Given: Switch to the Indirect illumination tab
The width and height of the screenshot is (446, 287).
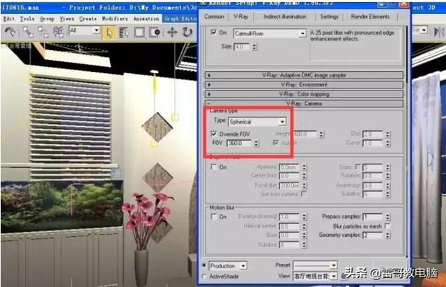Looking at the screenshot, I should tap(285, 17).
